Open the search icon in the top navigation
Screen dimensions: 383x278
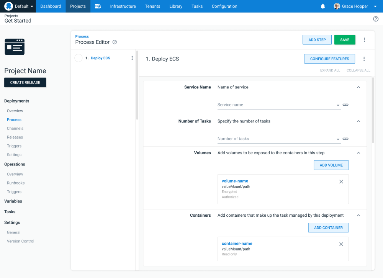pos(97,6)
